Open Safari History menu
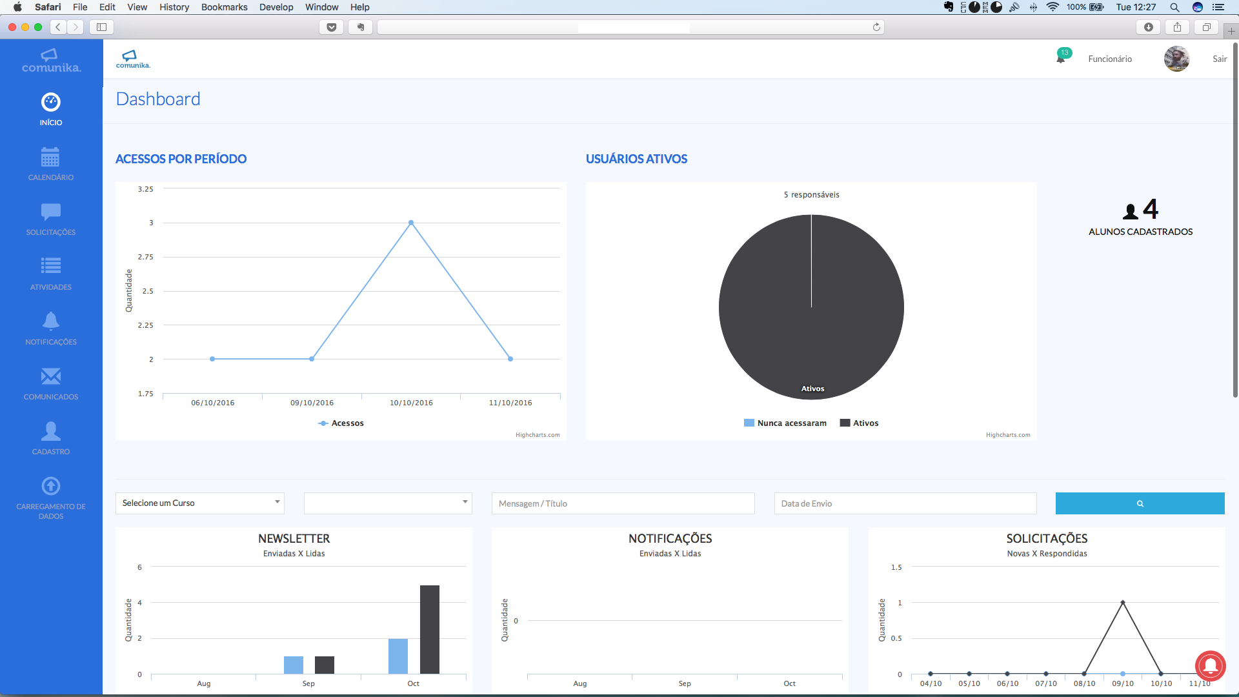The width and height of the screenshot is (1239, 697). click(174, 7)
